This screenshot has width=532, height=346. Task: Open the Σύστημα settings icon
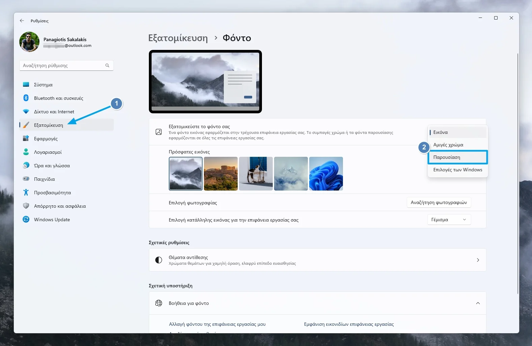26,85
